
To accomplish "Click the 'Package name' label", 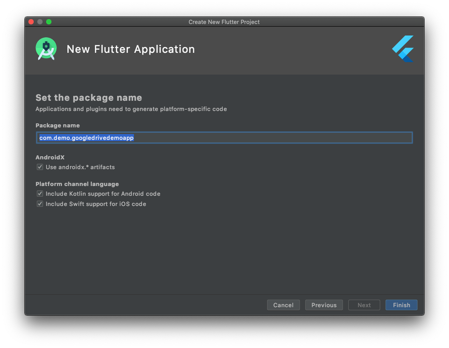I will click(58, 126).
